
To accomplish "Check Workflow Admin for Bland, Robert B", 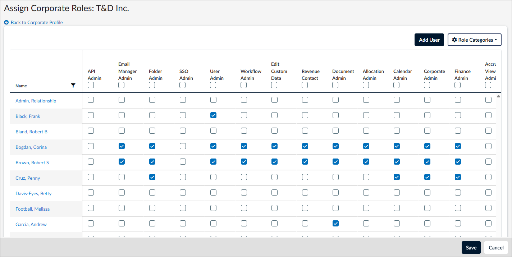I will click(x=244, y=131).
